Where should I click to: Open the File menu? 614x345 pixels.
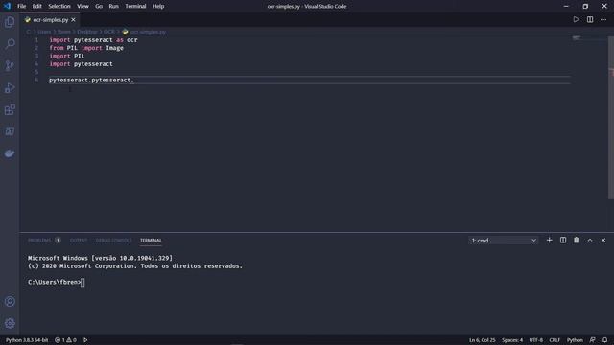point(21,6)
